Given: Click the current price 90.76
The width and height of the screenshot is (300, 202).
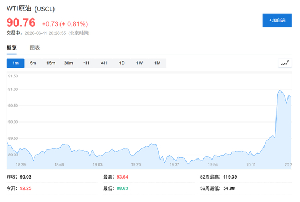Looking at the screenshot, I should [21, 22].
